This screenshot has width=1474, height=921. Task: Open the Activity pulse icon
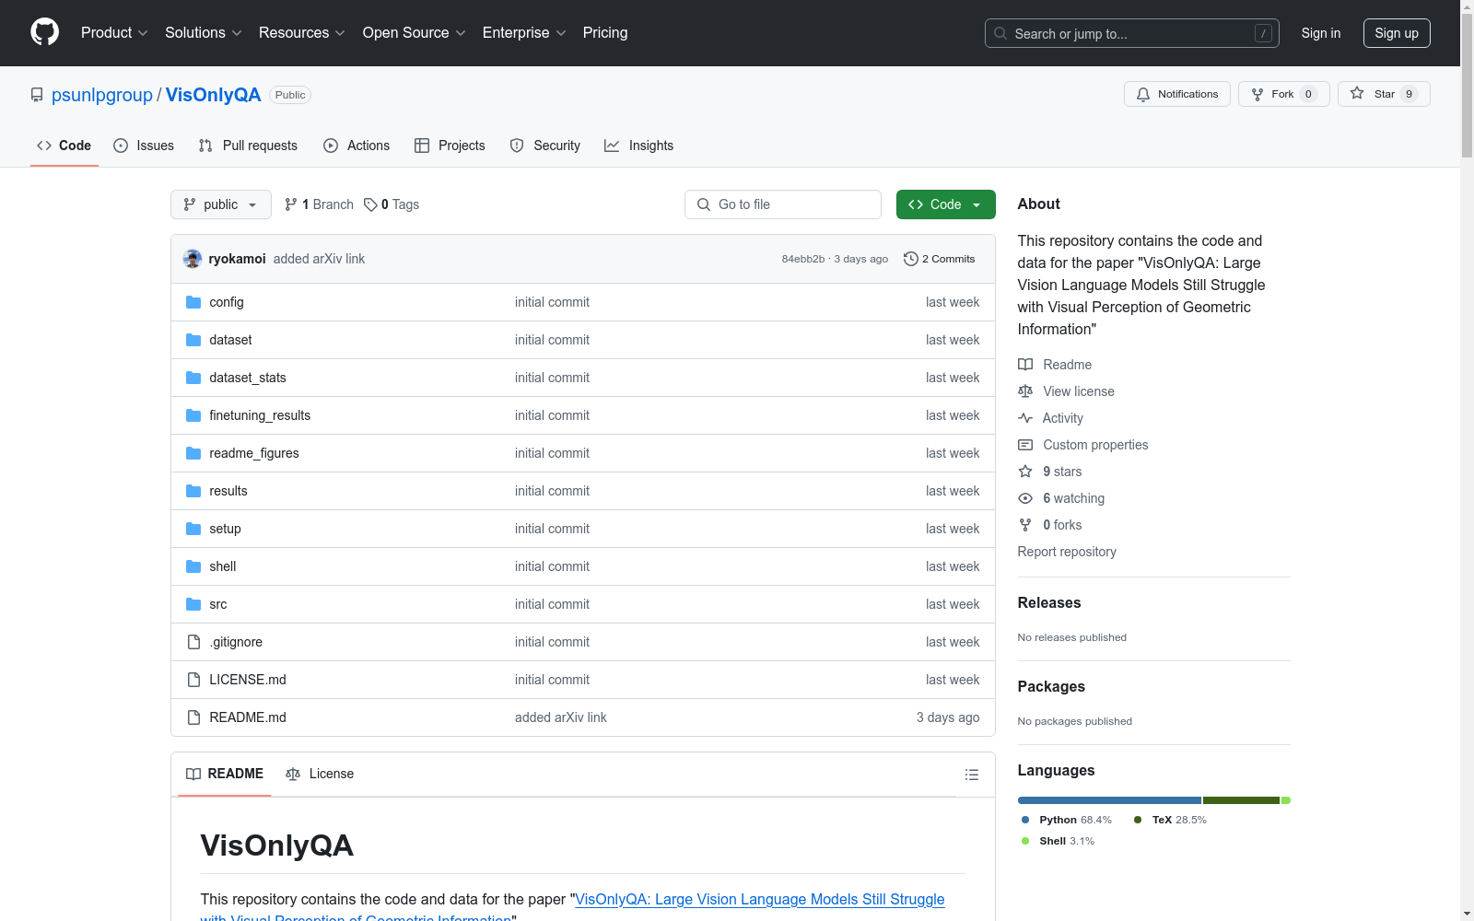[1025, 418]
